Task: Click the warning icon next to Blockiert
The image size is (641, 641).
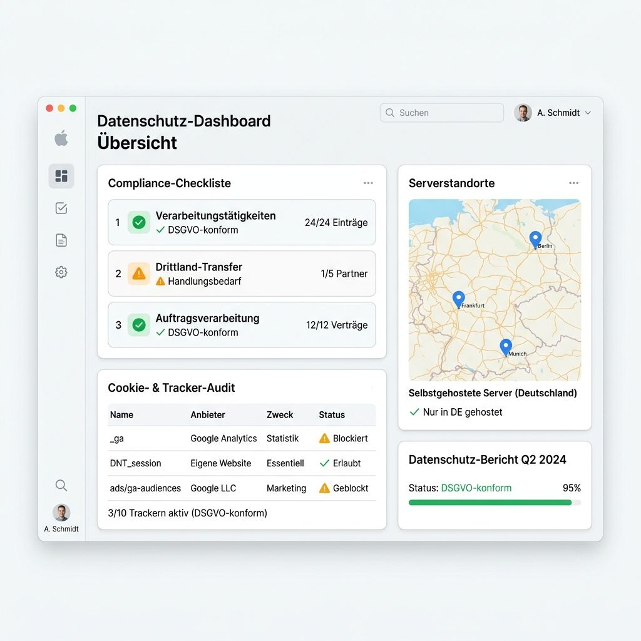Action: tap(325, 438)
